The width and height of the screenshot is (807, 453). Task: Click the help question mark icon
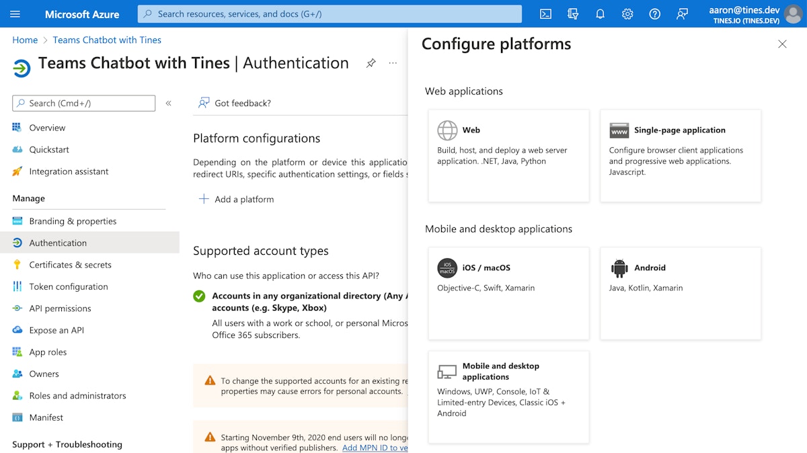point(654,14)
